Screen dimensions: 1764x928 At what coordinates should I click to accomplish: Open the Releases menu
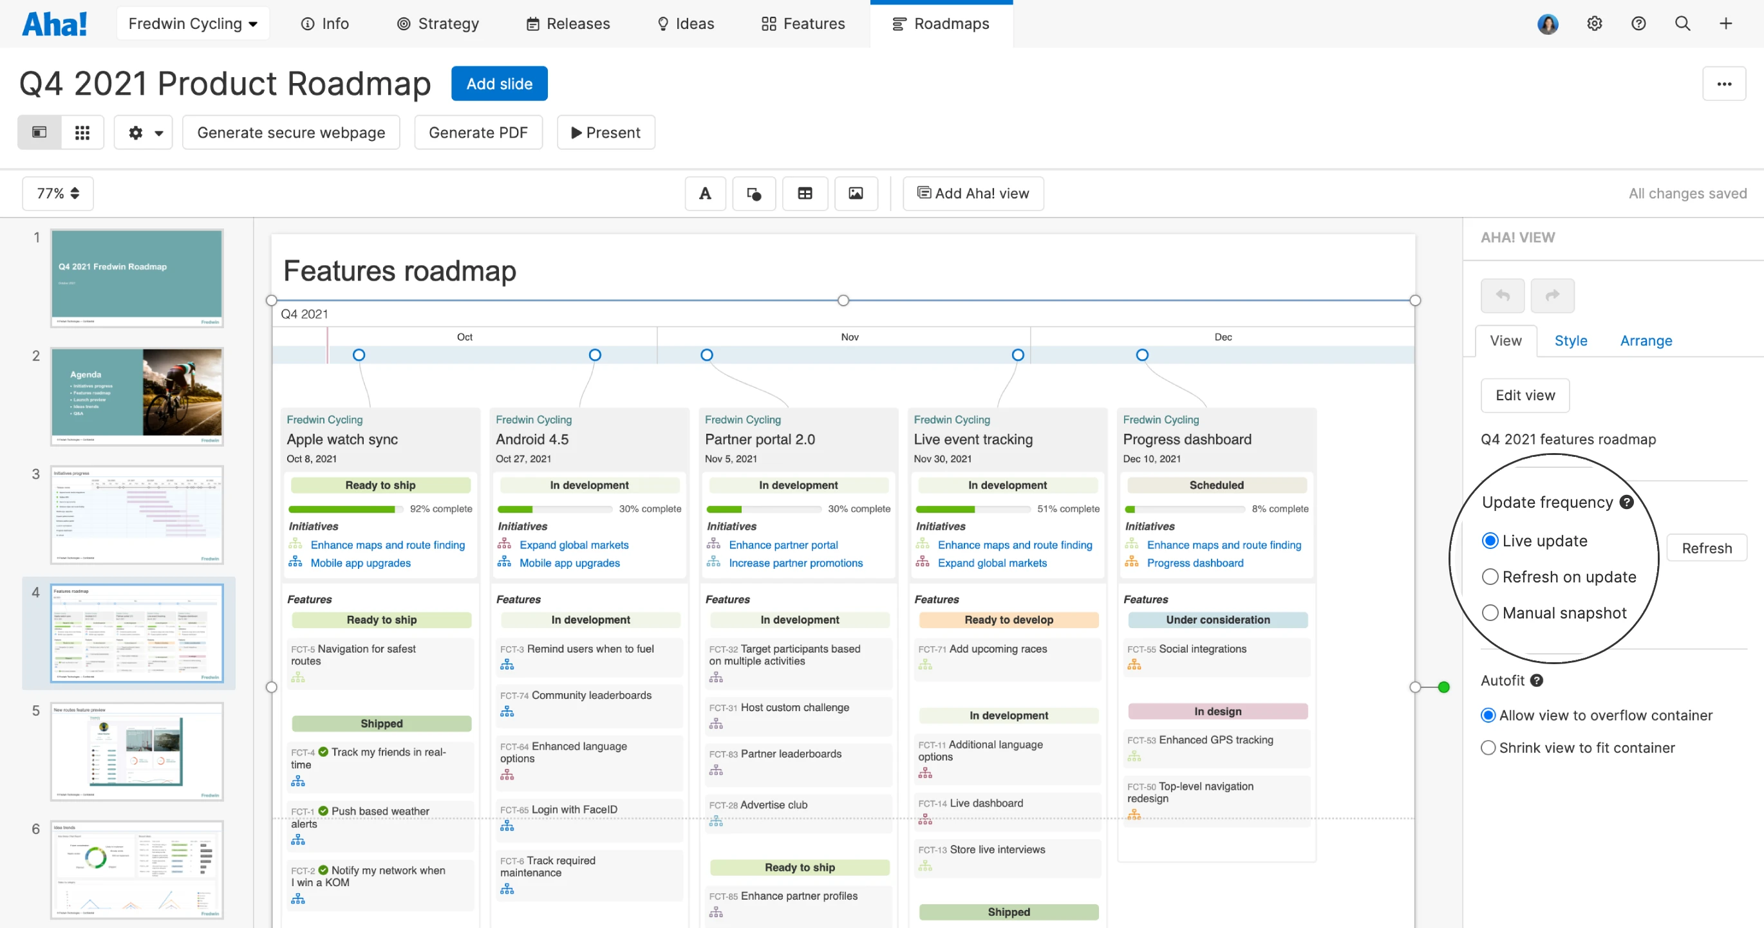tap(568, 24)
